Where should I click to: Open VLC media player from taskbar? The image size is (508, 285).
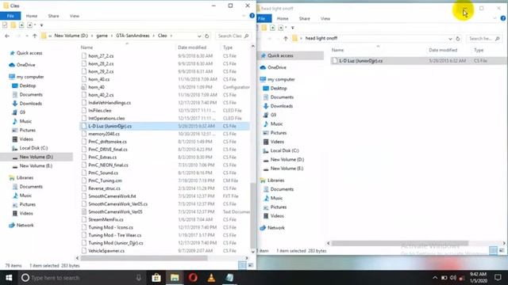point(211,278)
